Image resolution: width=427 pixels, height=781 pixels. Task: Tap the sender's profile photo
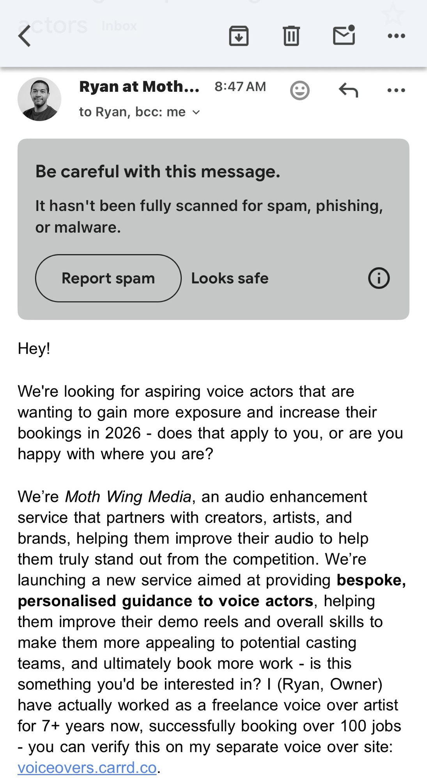tap(39, 99)
